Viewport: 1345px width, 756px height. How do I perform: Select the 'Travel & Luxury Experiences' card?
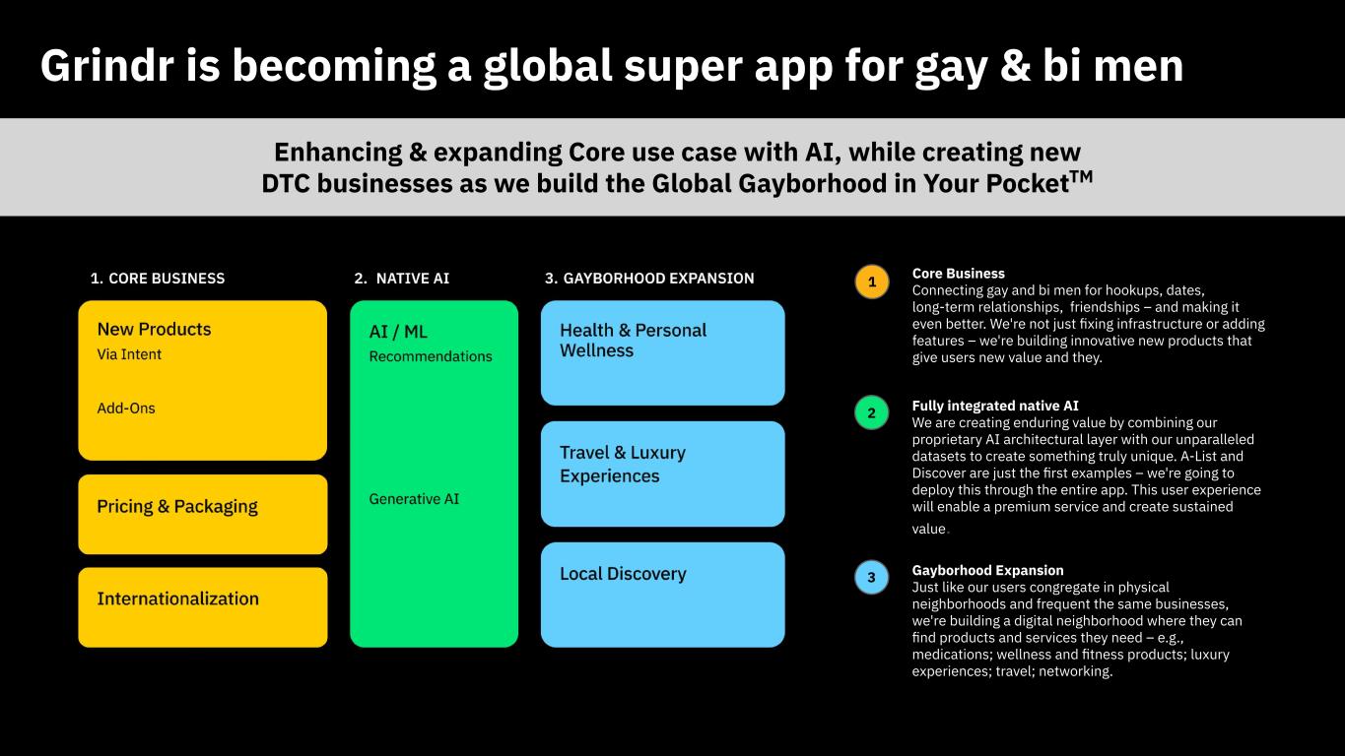tap(663, 474)
